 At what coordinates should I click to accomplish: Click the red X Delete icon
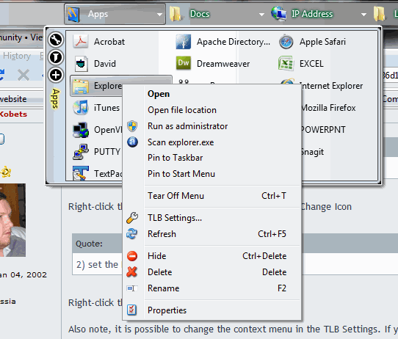(132, 271)
